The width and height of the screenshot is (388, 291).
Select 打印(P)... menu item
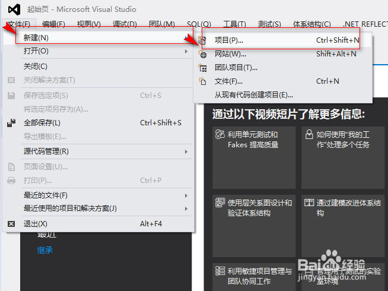(x=98, y=181)
